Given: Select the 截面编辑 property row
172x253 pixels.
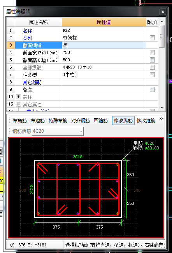Looking at the screenshot, I should click(x=39, y=45).
